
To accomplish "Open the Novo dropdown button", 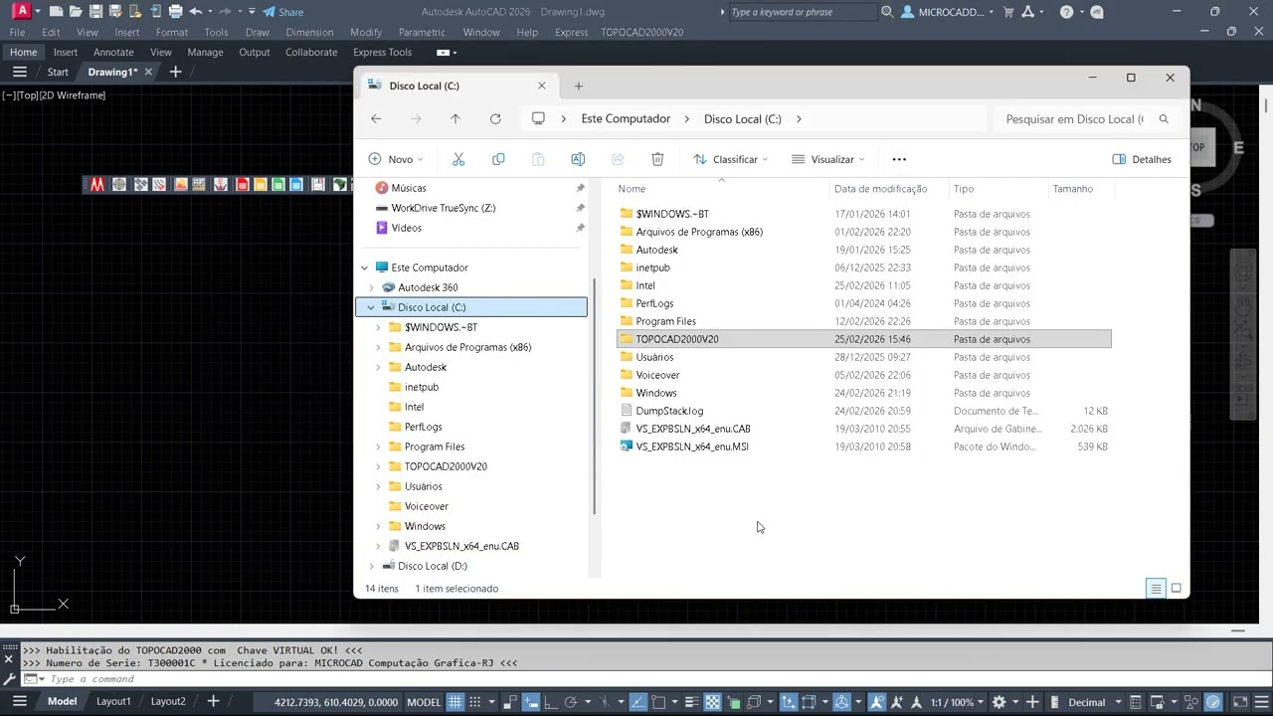I will [396, 159].
